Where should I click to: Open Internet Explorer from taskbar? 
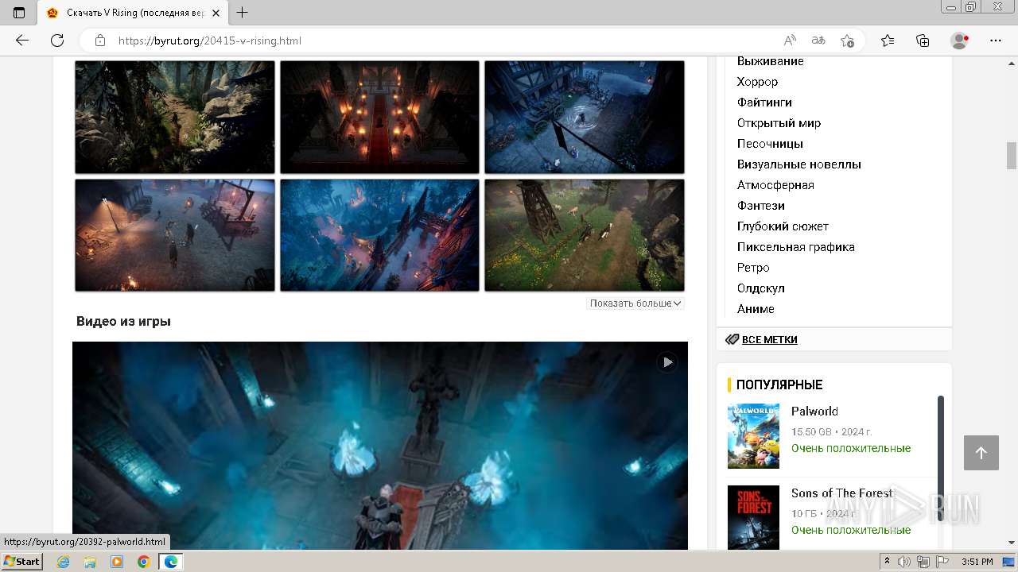[63, 562]
